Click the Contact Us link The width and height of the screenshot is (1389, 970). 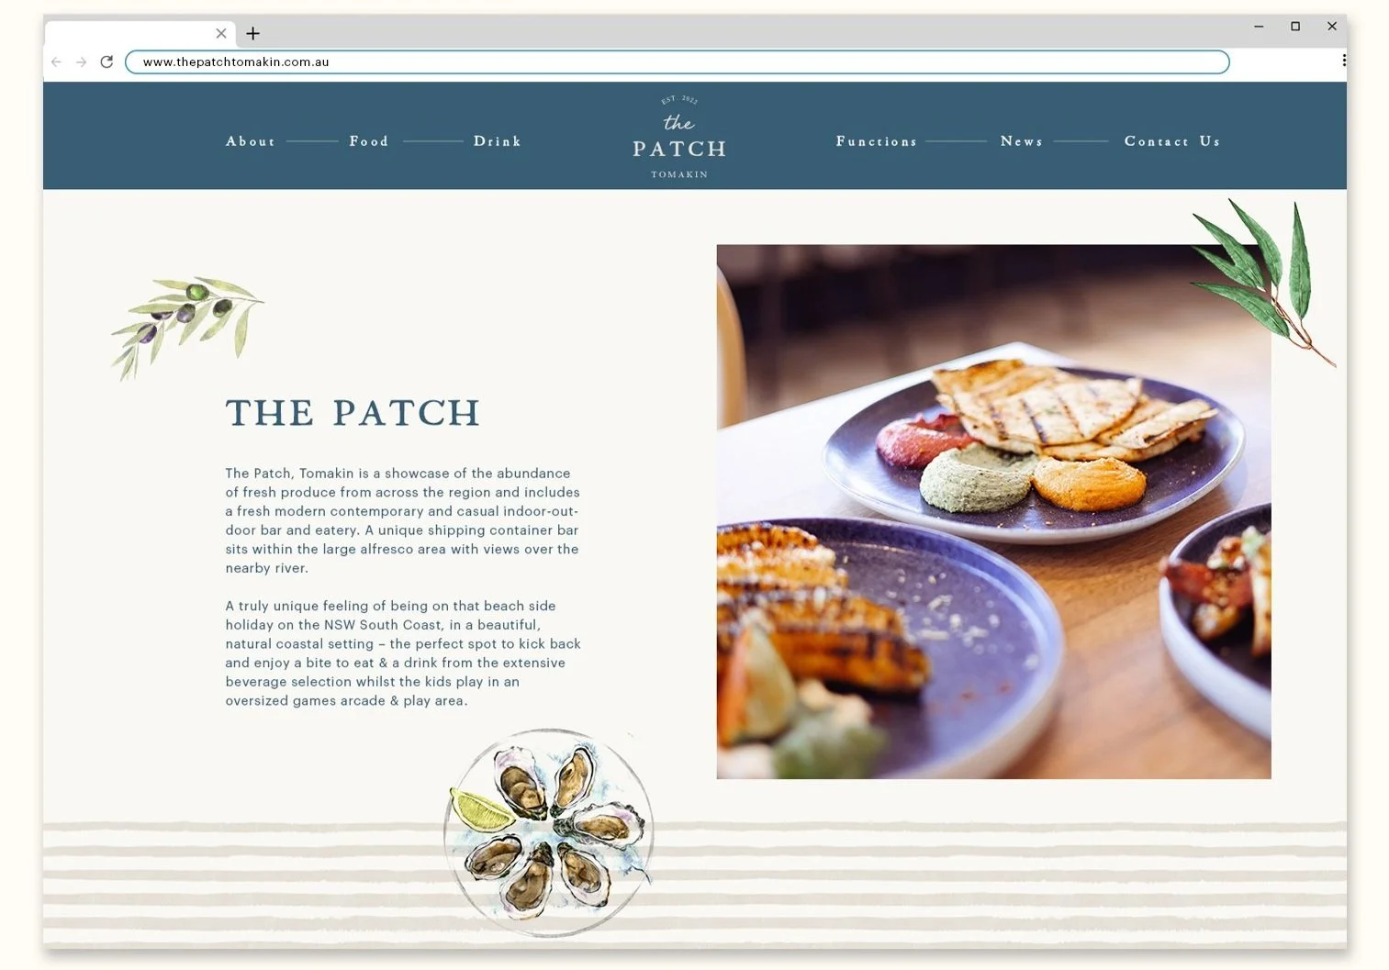point(1172,141)
